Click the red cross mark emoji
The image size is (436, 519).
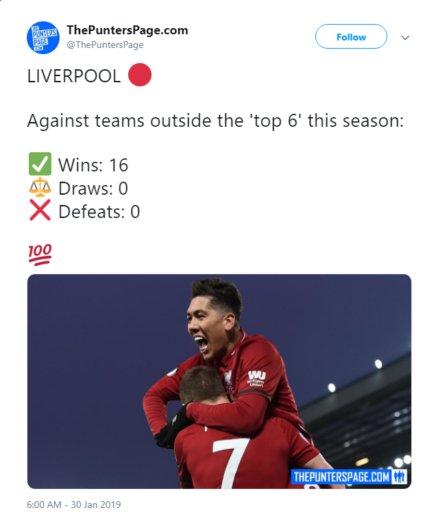point(40,212)
